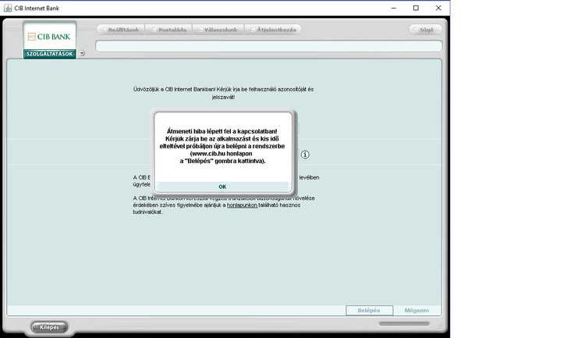The image size is (567, 338).
Task: Open the Szolgáltatások tab
Action: 50,54
